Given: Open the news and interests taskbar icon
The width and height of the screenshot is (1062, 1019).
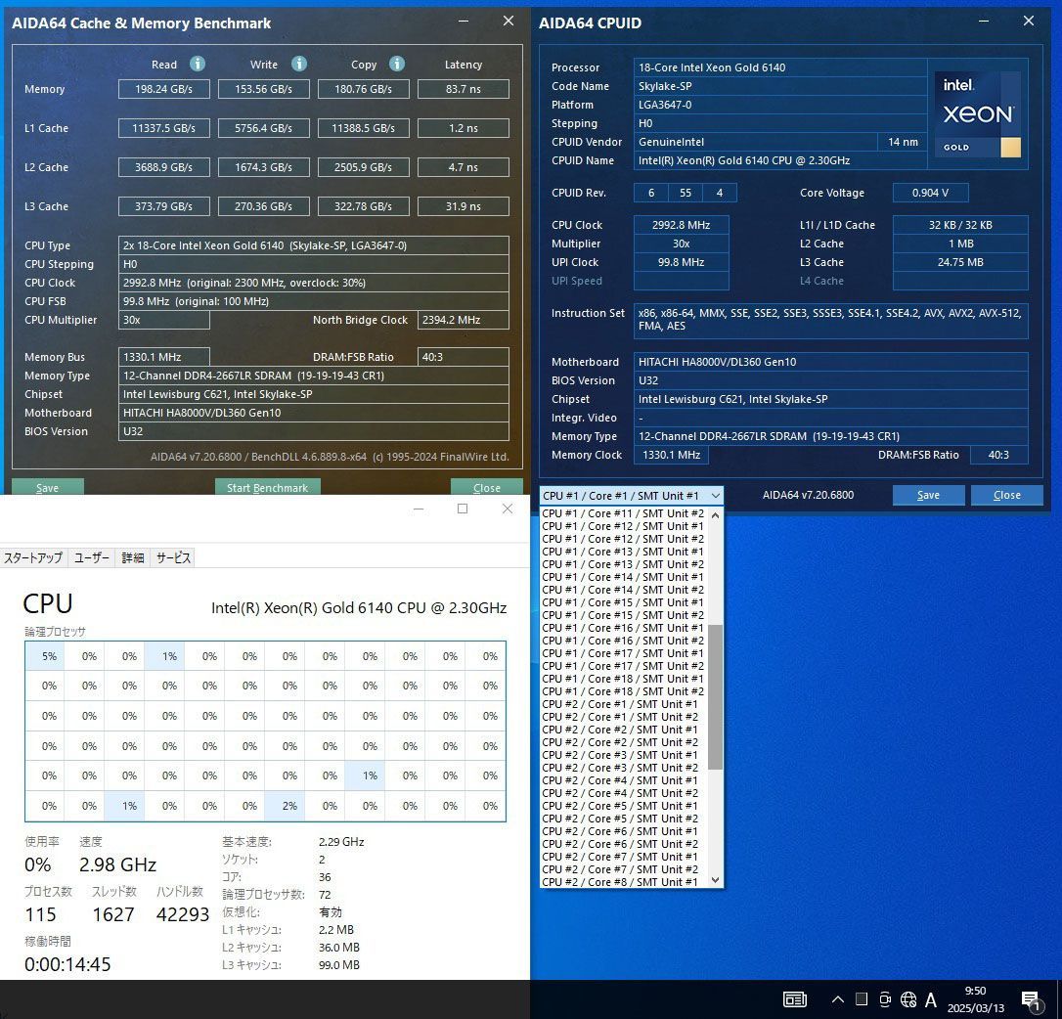Looking at the screenshot, I should point(794,999).
